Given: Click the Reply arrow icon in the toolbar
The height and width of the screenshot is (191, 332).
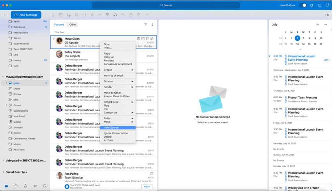Looking at the screenshot, I should tap(123, 15).
